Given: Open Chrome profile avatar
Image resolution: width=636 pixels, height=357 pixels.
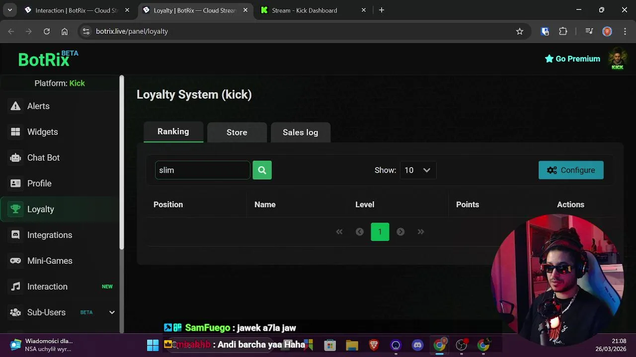Looking at the screenshot, I should 607,31.
